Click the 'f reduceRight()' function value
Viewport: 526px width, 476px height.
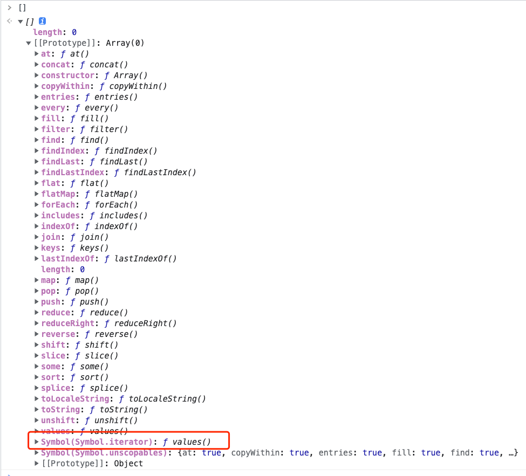[x=140, y=323]
